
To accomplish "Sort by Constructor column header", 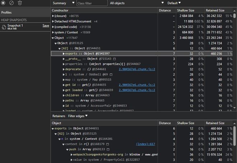I will (104, 10).
